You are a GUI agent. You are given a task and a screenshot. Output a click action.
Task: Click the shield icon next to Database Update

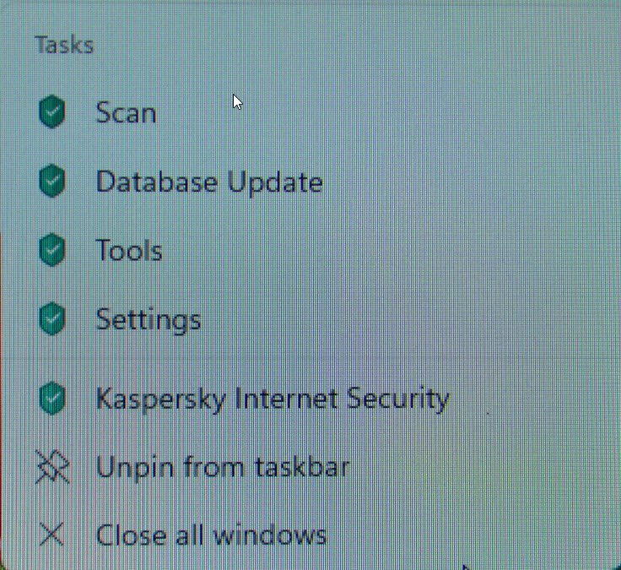(x=51, y=181)
